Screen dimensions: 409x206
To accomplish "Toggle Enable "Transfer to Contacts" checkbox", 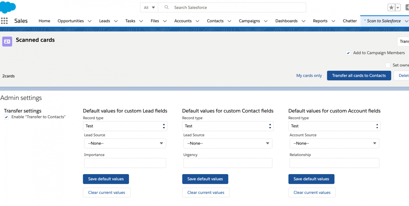I will pyautogui.click(x=6, y=117).
